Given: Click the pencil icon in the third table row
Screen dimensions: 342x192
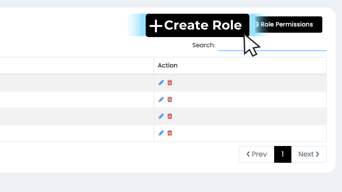Looking at the screenshot, I should pos(161,116).
